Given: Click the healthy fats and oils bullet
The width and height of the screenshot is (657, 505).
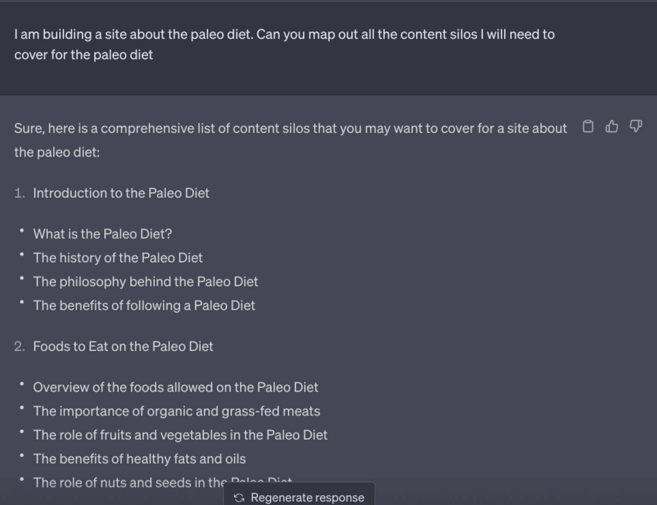Looking at the screenshot, I should point(139,459).
